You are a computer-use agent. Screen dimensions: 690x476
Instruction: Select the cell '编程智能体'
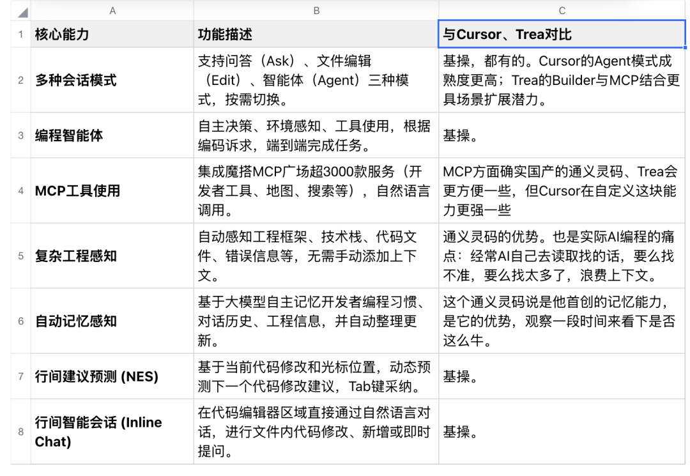[x=112, y=135]
